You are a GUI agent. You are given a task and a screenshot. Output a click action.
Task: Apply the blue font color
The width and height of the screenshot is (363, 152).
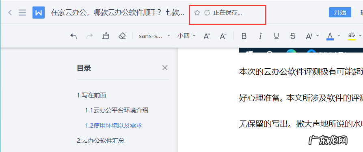(x=330, y=36)
